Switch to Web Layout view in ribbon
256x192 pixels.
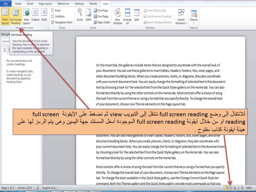[x=26, y=17]
